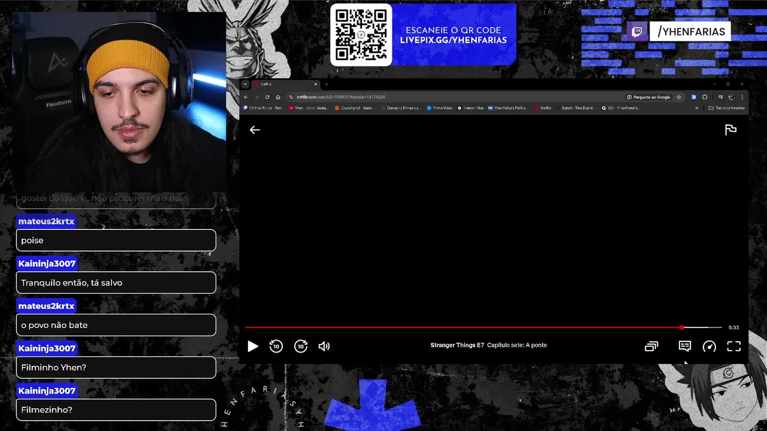The height and width of the screenshot is (431, 767).
Task: Click chat message 'Filminho Yhen?'
Action: (116, 368)
